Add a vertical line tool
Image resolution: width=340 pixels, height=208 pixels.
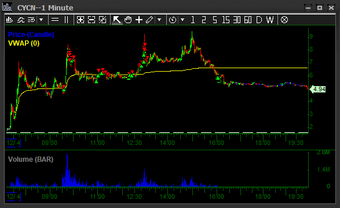(x=67, y=20)
